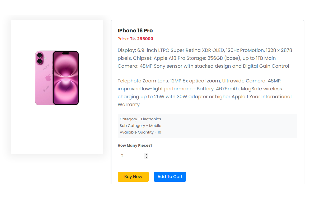Decrease quantity with the down stepper arrow
The image size is (310, 207).
pyautogui.click(x=146, y=157)
